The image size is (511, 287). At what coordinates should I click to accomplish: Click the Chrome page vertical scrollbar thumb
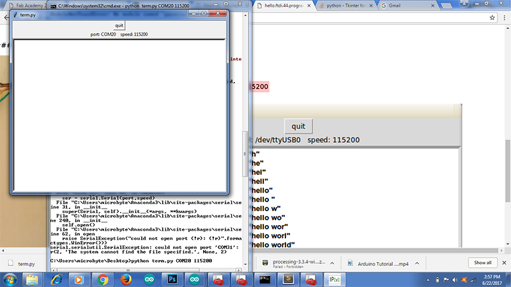pos(508,171)
